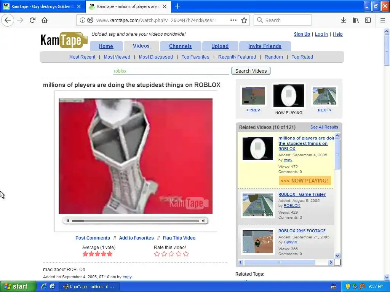
Task: Click Log In link
Action: [321, 34]
